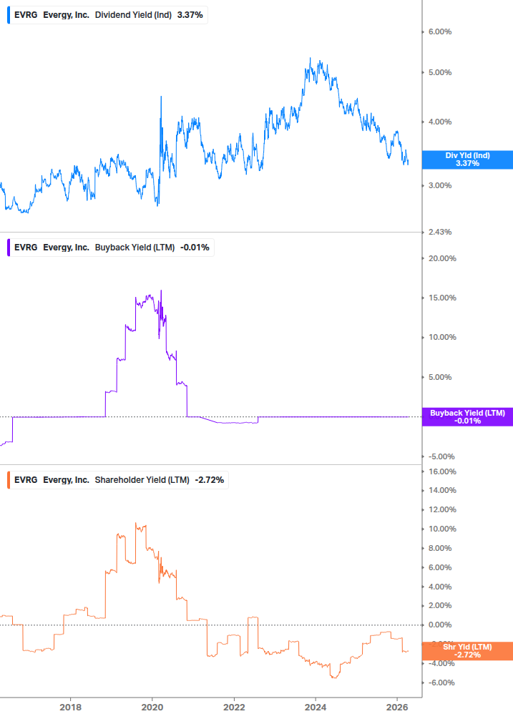Click the 15.00% label on buyback yield axis
Viewport: 513px width, 719px height.
pos(442,298)
